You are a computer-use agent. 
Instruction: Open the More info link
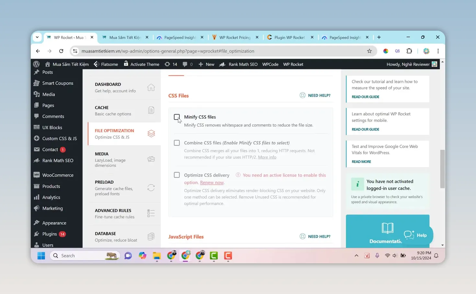267,157
